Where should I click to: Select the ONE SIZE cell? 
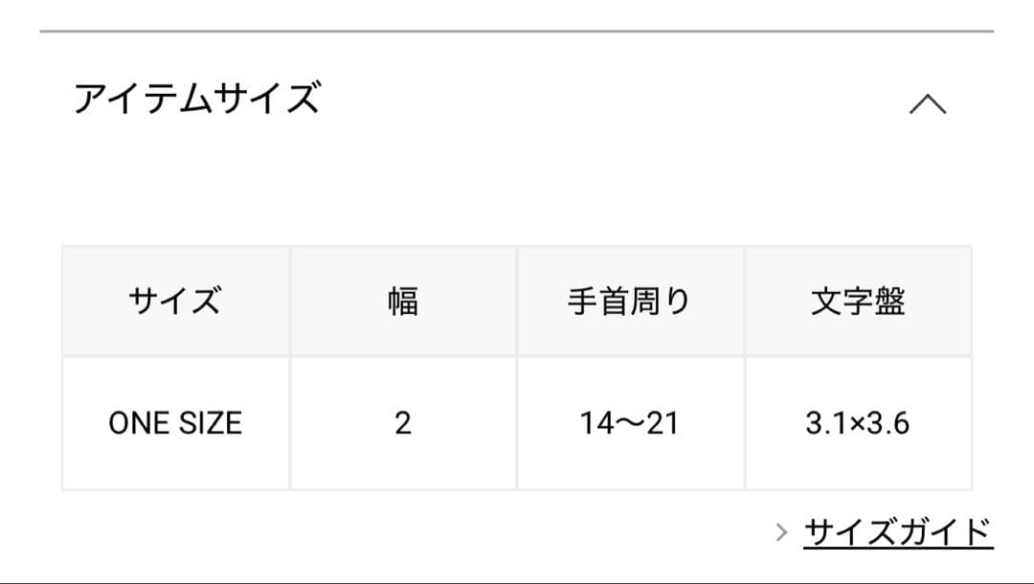pyautogui.click(x=175, y=423)
